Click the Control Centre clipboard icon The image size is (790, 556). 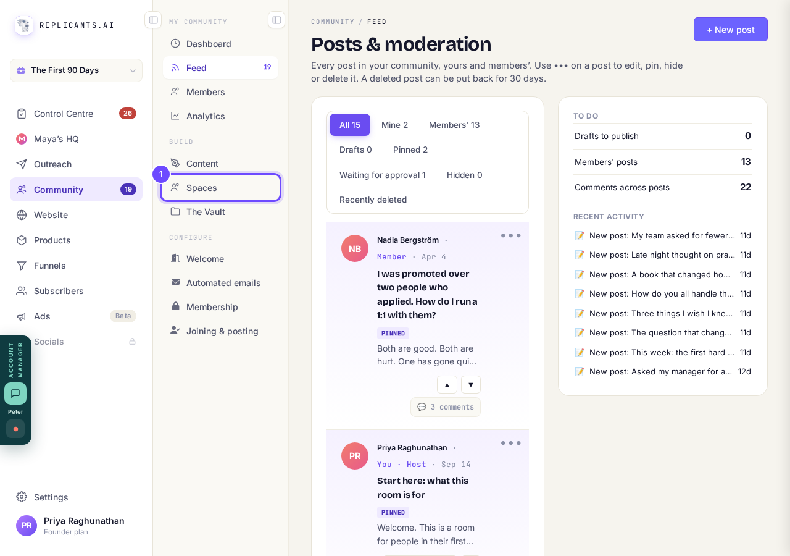[x=22, y=114]
